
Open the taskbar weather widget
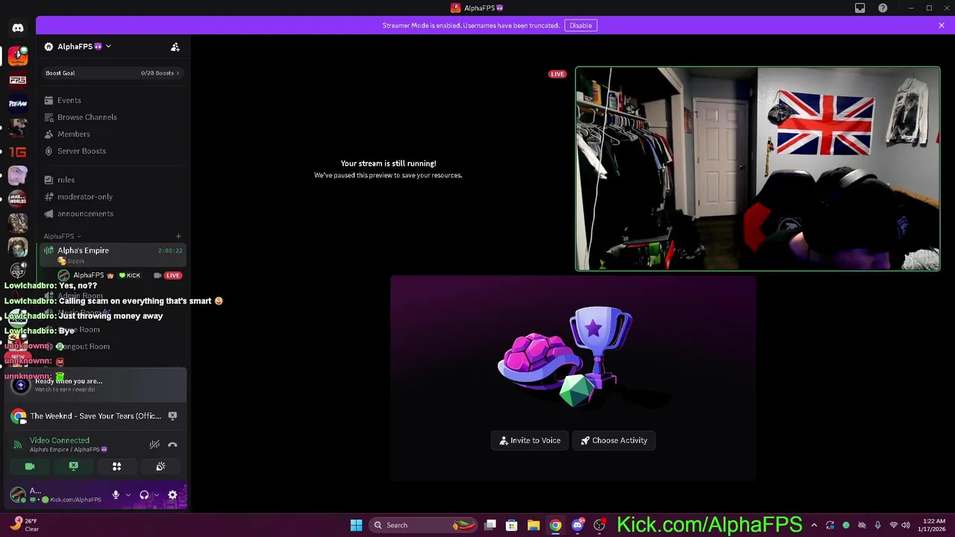coord(24,525)
